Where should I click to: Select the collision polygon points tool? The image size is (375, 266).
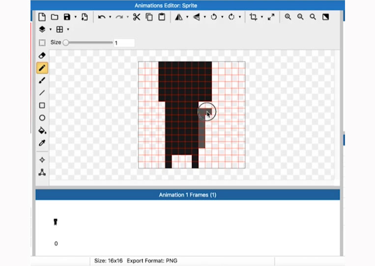pos(42,172)
